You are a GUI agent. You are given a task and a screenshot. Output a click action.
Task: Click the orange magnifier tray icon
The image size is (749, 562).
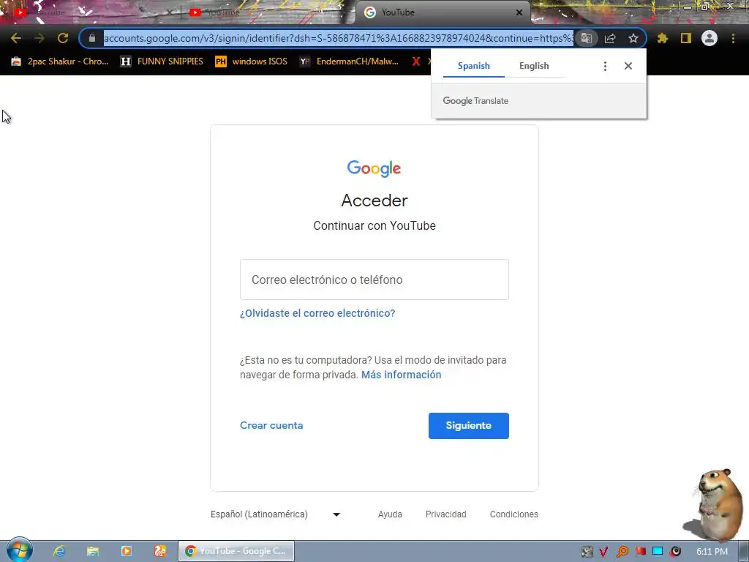(x=622, y=552)
